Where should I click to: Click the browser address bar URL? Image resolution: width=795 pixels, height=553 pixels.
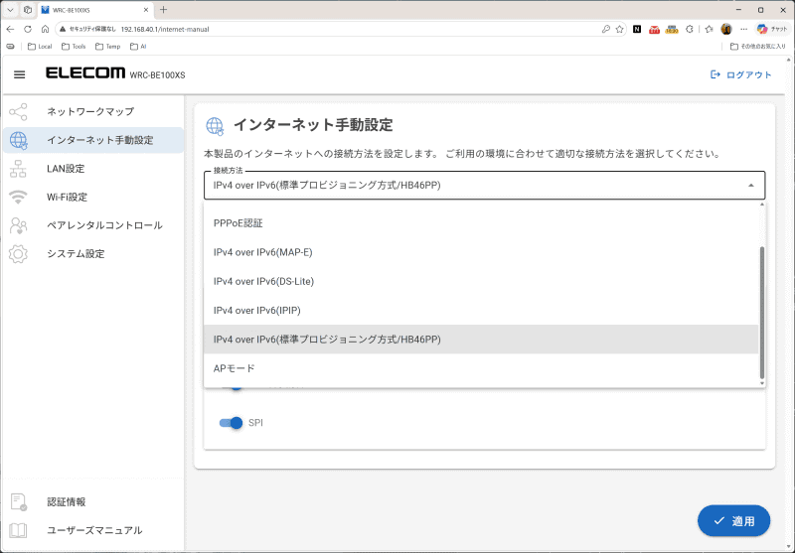(x=165, y=30)
